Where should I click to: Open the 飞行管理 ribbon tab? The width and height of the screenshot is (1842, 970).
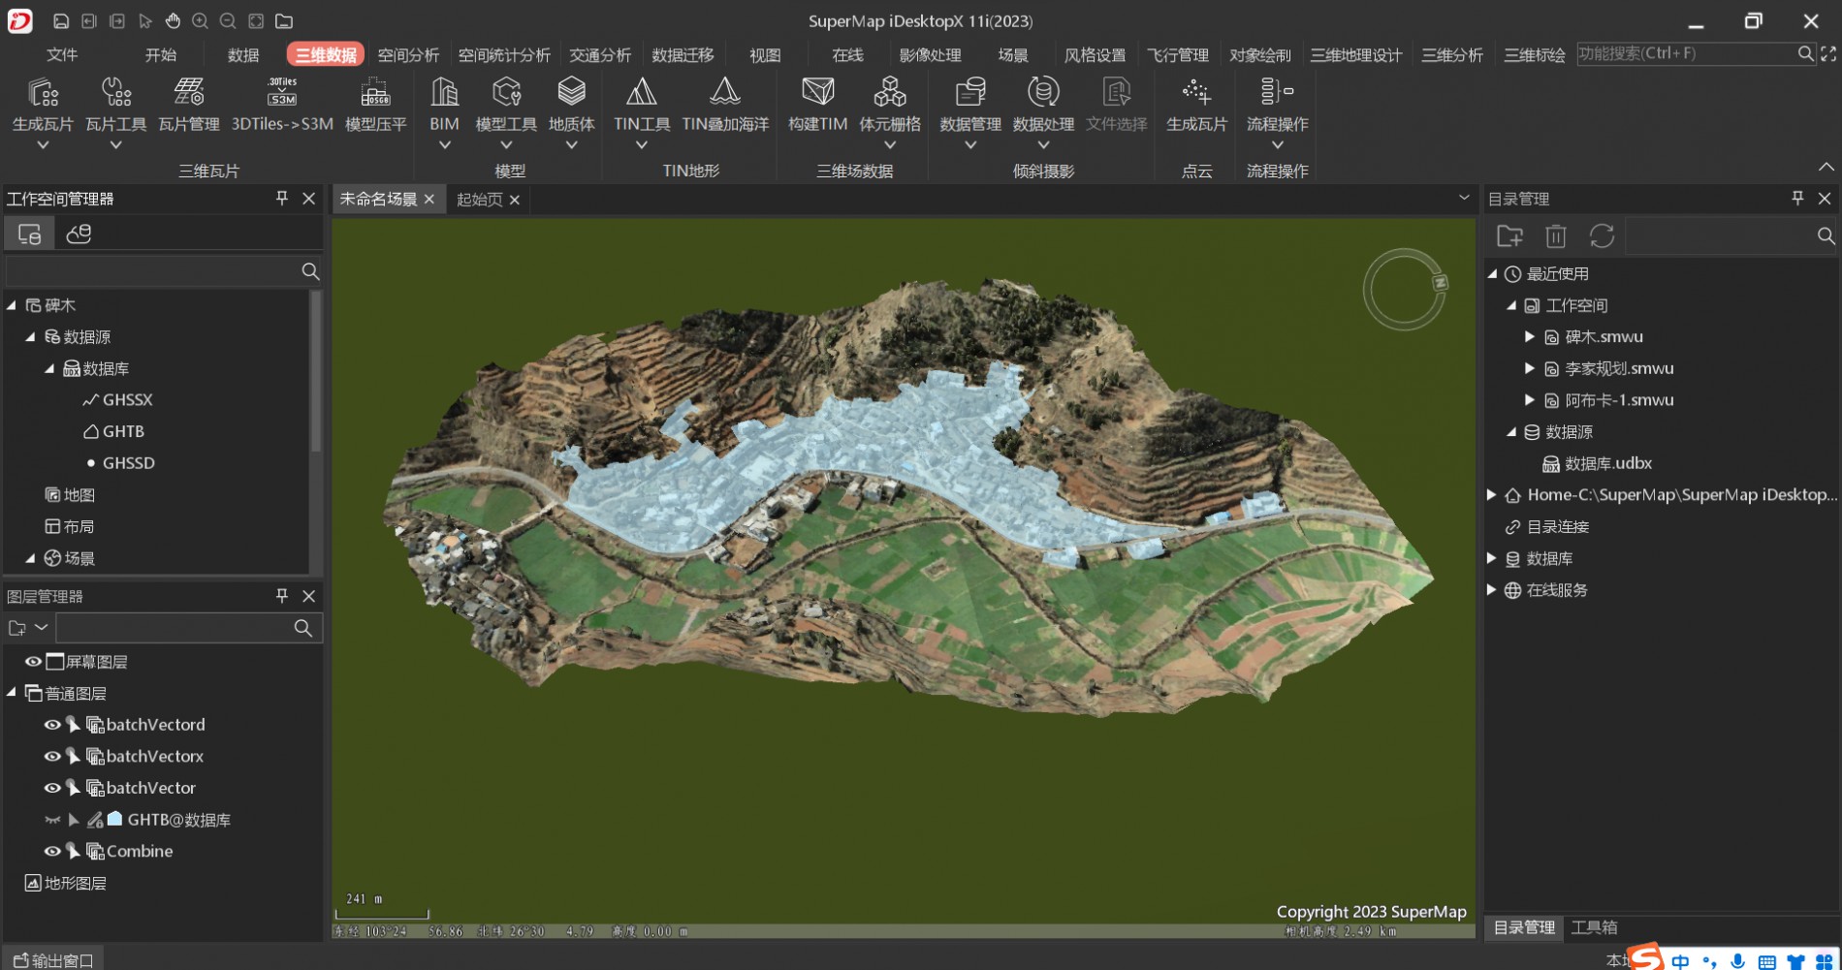click(x=1178, y=55)
